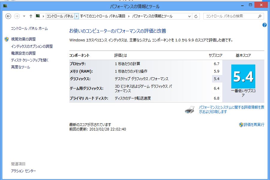Click the search magnifier icon
270x180 pixels.
[260, 16]
